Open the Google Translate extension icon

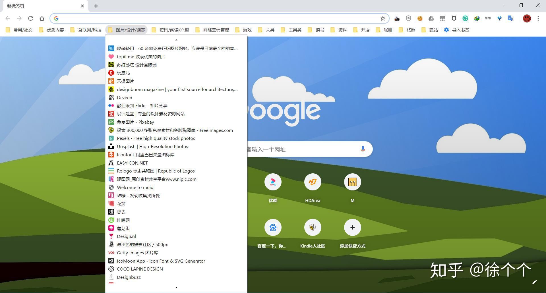[511, 18]
